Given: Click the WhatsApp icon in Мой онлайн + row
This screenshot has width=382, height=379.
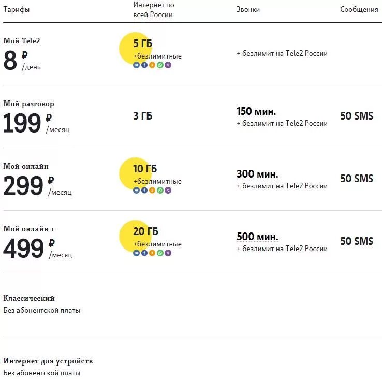Looking at the screenshot, I should point(160,253).
